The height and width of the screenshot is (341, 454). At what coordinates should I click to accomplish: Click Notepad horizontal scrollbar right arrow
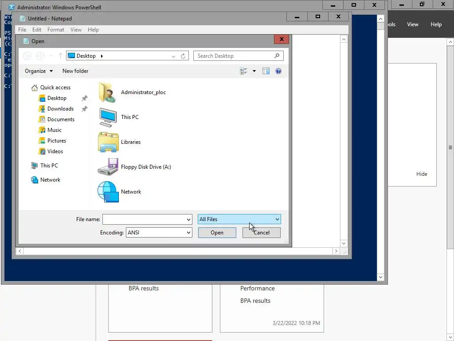pyautogui.click(x=336, y=251)
